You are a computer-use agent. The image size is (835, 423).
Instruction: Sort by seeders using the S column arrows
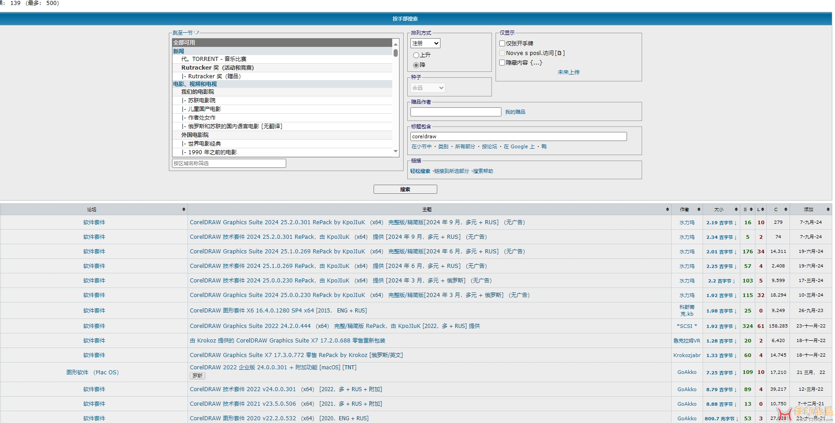pyautogui.click(x=751, y=210)
